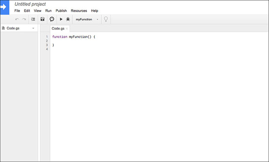Click the lightbulb hint icon
The width and height of the screenshot is (269, 162).
click(x=106, y=19)
